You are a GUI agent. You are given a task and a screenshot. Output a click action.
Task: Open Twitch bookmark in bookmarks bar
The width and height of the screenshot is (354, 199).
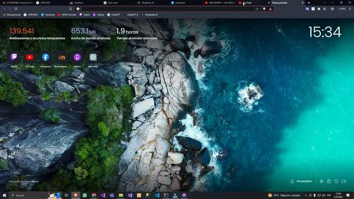click(85, 15)
